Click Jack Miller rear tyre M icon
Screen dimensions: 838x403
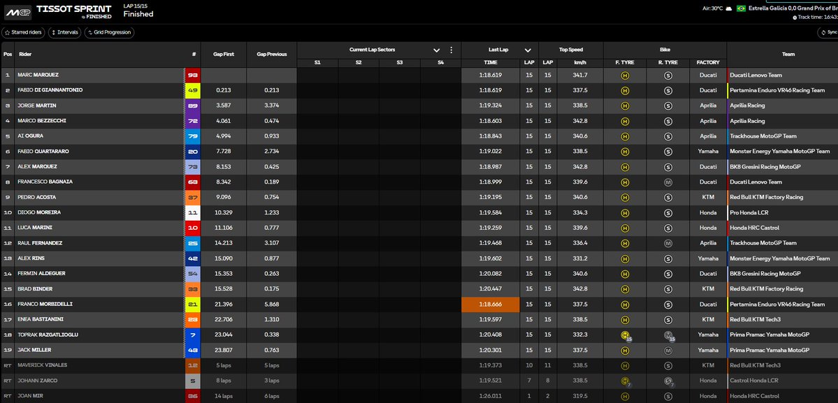667,351
